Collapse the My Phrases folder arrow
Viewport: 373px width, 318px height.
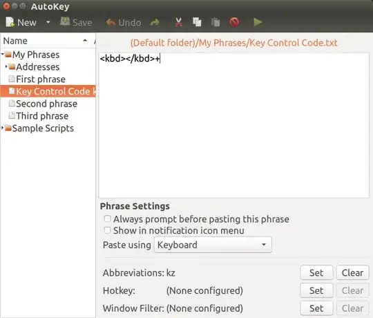coord(2,55)
